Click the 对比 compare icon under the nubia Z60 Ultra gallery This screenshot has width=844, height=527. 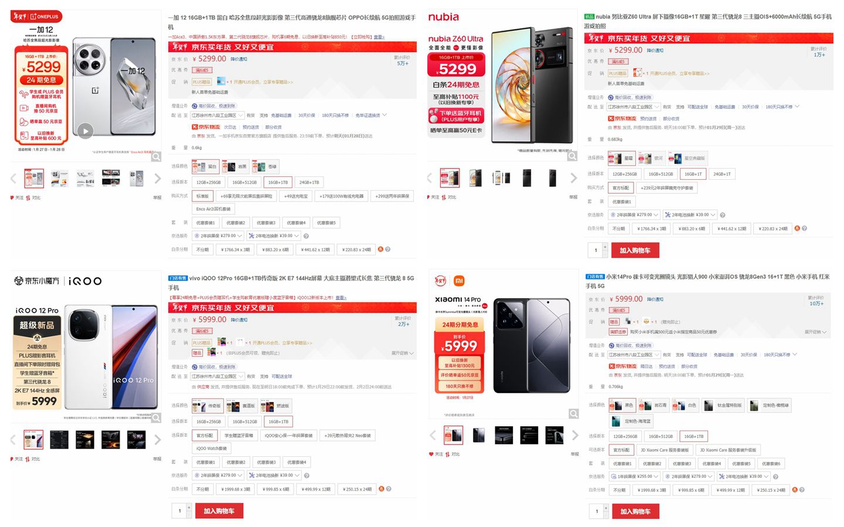[444, 197]
